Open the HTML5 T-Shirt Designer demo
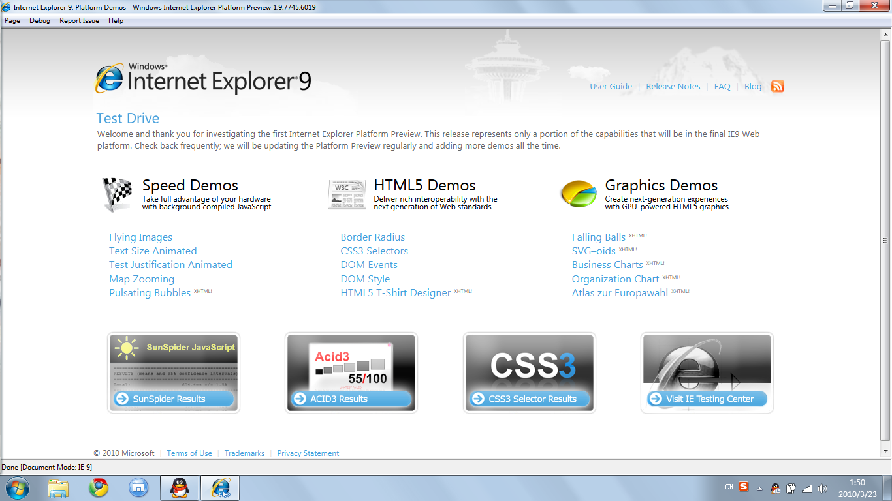This screenshot has width=892, height=501. [x=395, y=293]
